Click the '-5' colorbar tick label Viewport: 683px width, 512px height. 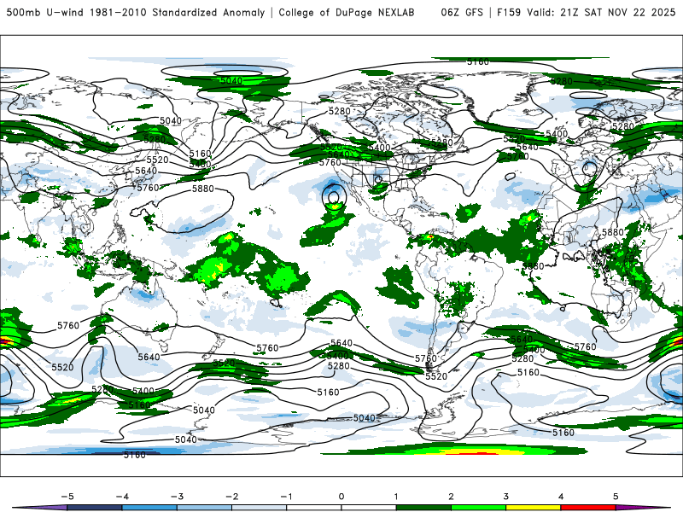67,497
